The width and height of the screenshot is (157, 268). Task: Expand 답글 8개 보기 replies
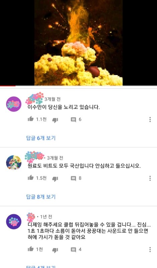tap(41, 197)
